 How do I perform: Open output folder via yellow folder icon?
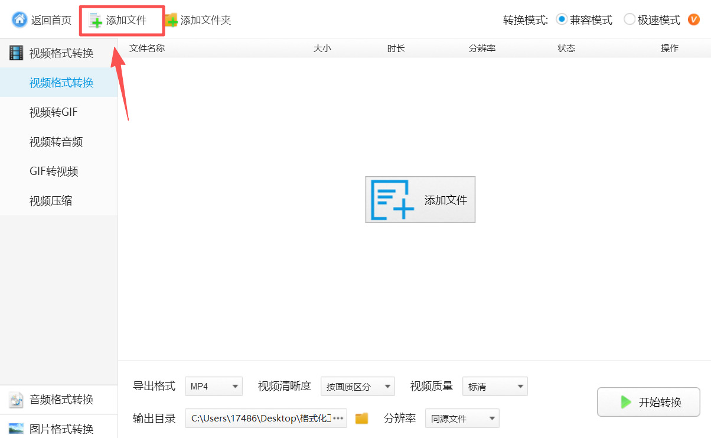pos(361,418)
